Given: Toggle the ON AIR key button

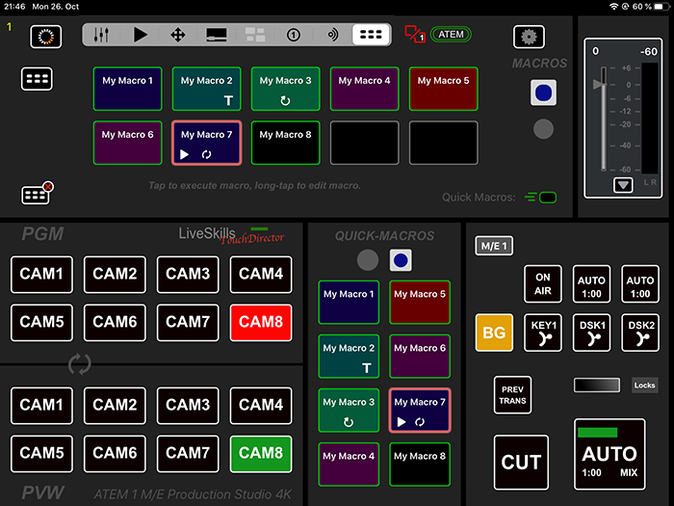Looking at the screenshot, I should point(542,284).
